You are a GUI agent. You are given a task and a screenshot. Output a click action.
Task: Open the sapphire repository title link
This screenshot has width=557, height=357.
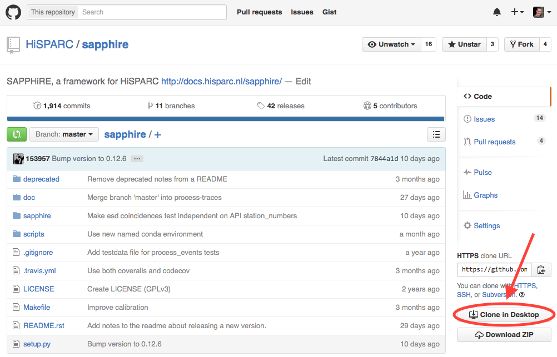click(x=105, y=44)
